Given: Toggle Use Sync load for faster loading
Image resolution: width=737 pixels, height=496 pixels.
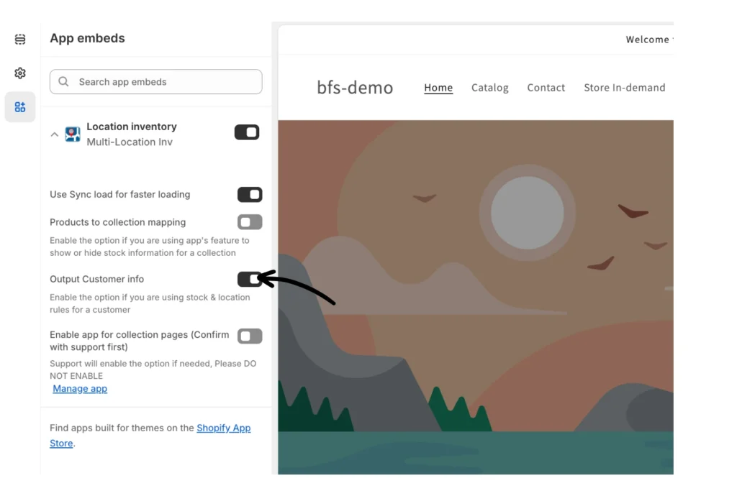Looking at the screenshot, I should click(x=250, y=195).
